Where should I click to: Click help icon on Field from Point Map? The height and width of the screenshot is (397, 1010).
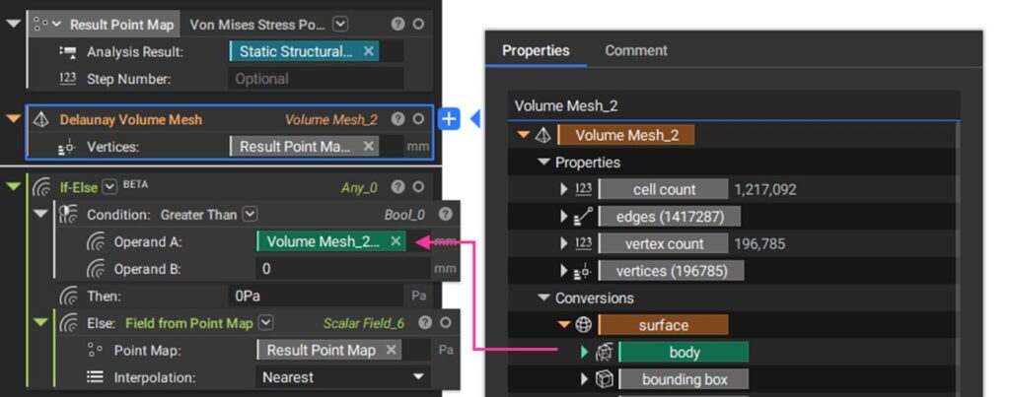pos(424,323)
